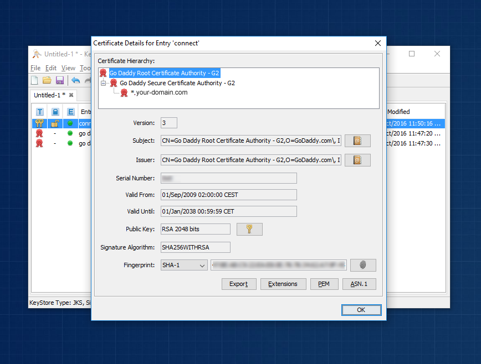The width and height of the screenshot is (481, 364).
Task: Click the unlocked padlock for the connect entry
Action: [x=54, y=123]
